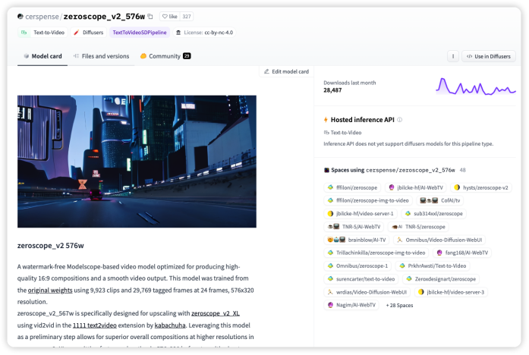Open space hysts/zeroscope-v2
This screenshot has height=355, width=529.
click(481, 187)
